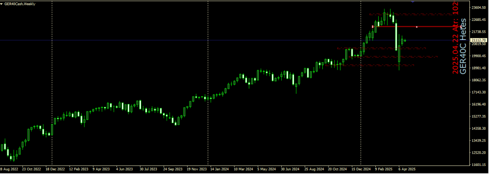Click the 30 Jun 2024 date label

(290, 169)
